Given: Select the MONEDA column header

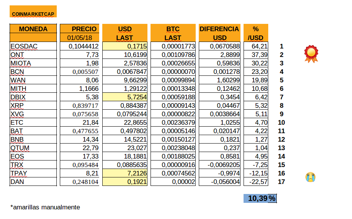Looking at the screenshot, I should click(x=33, y=29).
